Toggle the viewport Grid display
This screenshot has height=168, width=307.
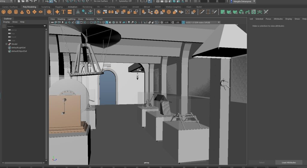tap(78, 22)
